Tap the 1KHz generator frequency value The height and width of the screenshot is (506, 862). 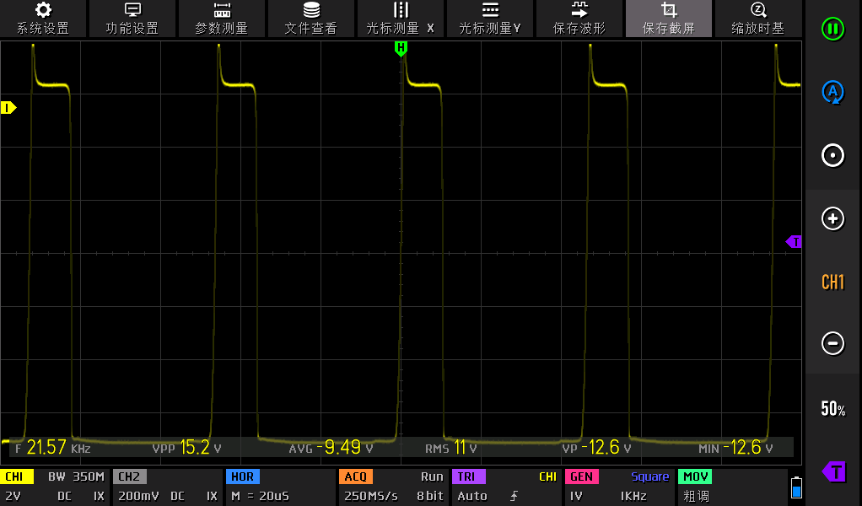634,496
